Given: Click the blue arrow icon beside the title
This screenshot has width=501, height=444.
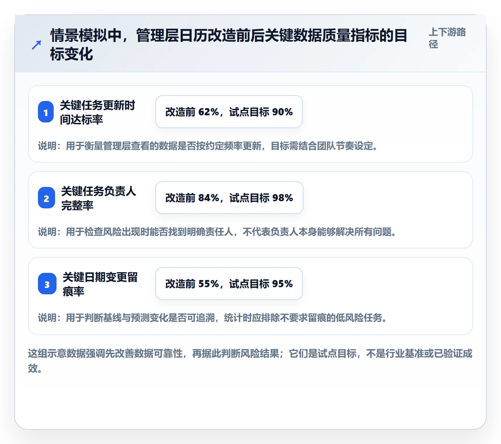Looking at the screenshot, I should tap(37, 45).
